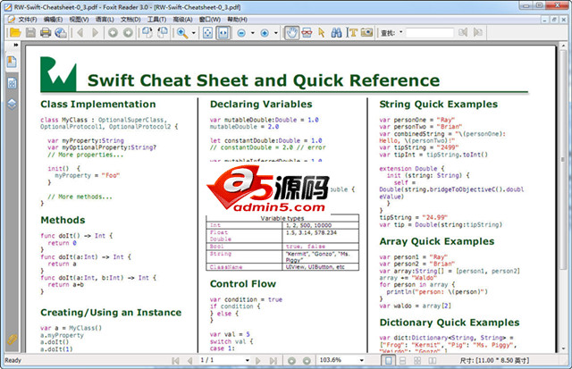Print the document using the printer icon

(46, 33)
